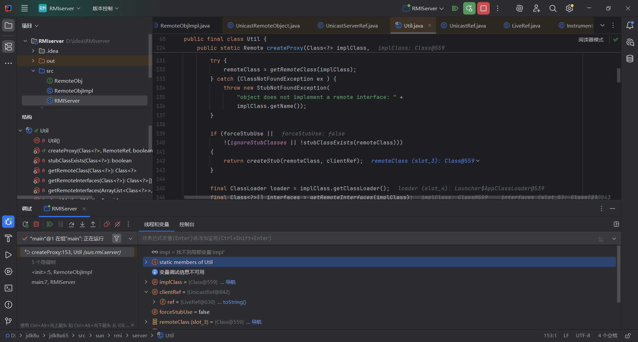The height and width of the screenshot is (342, 638).
Task: Toggle the thread frames filter button
Action: click(x=117, y=238)
